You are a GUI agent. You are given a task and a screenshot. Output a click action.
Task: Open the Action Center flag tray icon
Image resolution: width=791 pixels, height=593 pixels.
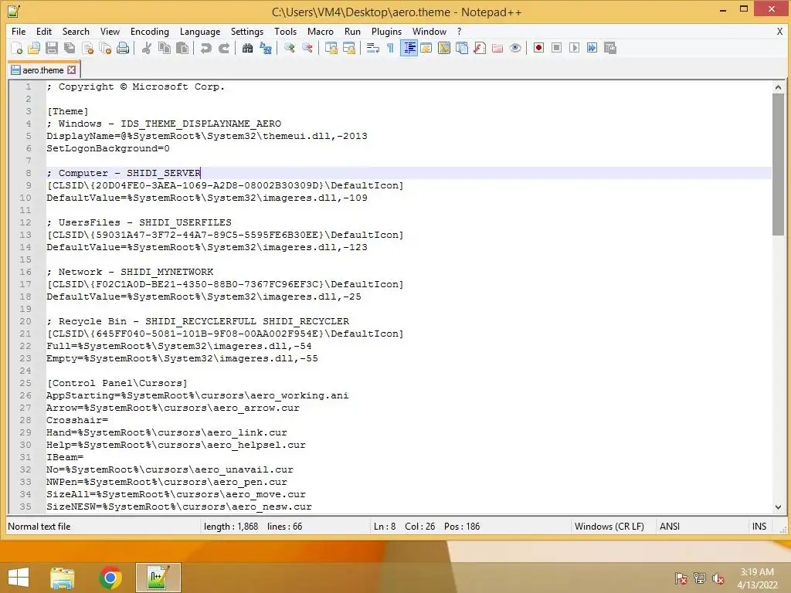click(681, 578)
